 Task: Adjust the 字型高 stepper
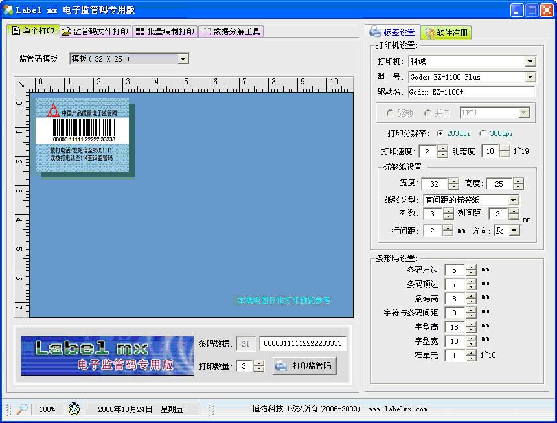[471, 326]
